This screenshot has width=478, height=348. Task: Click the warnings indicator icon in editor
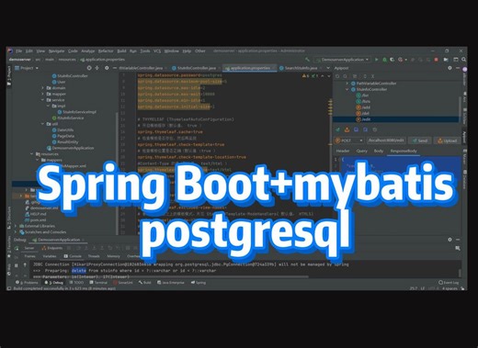[x=305, y=75]
